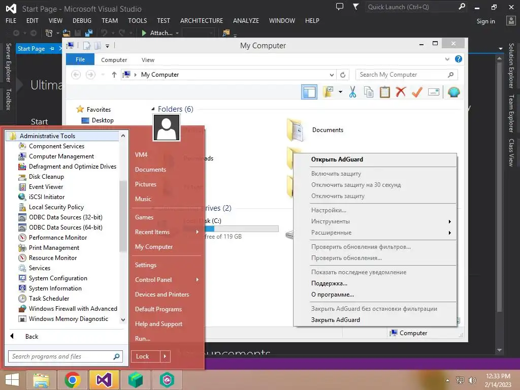
Task: Click the Copy icon in My Computer toolbar
Action: 369,92
